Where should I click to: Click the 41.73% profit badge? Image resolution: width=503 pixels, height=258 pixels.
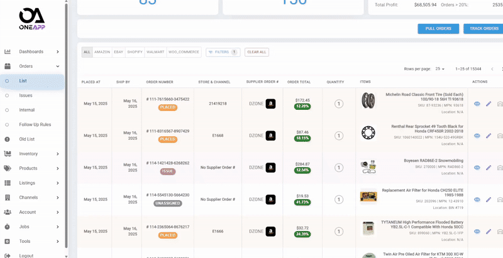coord(302,202)
